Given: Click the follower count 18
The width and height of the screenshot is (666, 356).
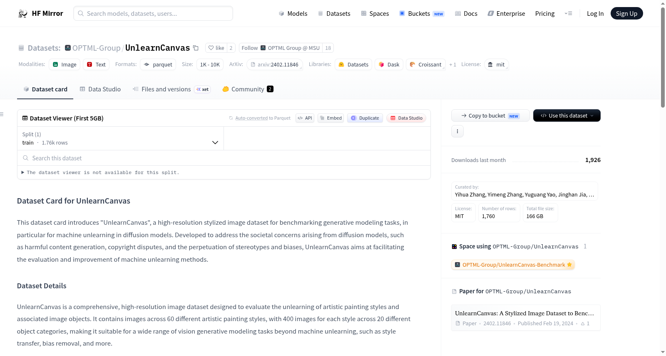Looking at the screenshot, I should pos(328,48).
